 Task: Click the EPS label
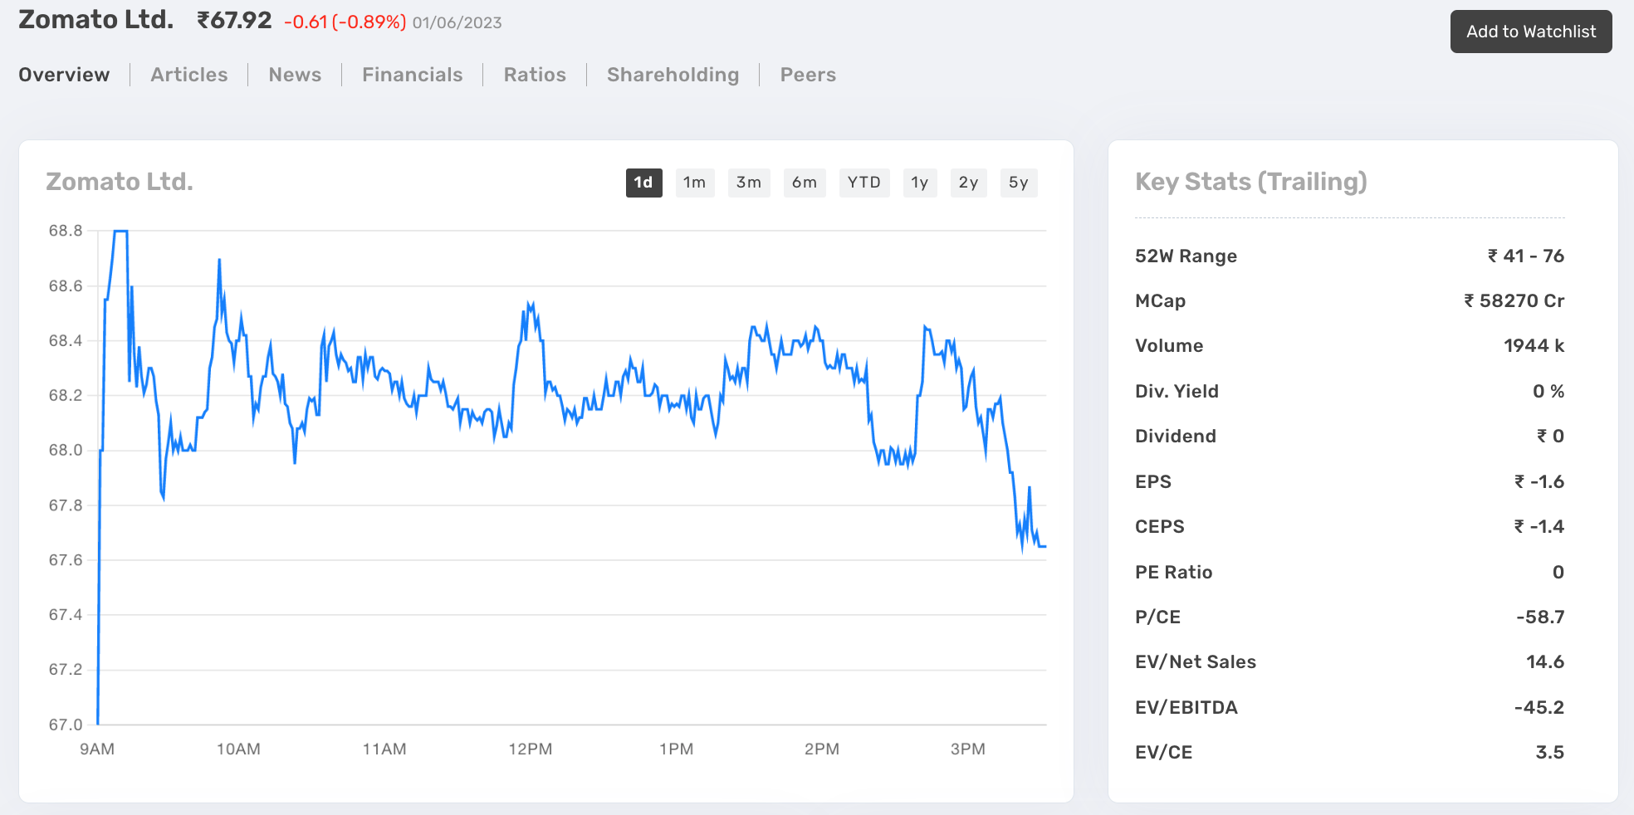(1152, 481)
